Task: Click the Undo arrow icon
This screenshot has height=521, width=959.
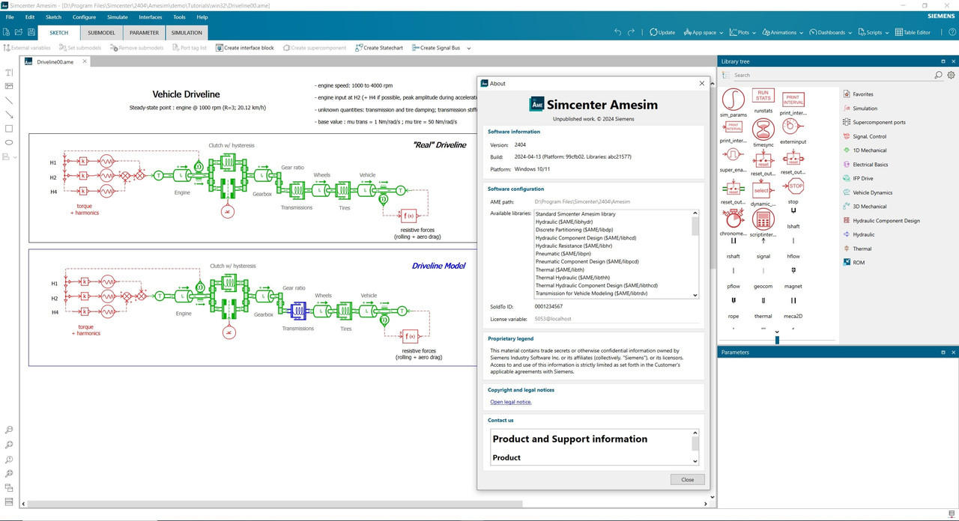Action: (617, 32)
